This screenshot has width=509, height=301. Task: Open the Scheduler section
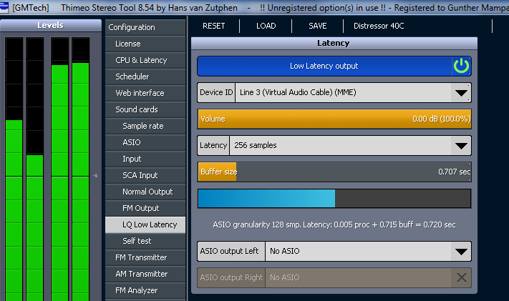145,77
